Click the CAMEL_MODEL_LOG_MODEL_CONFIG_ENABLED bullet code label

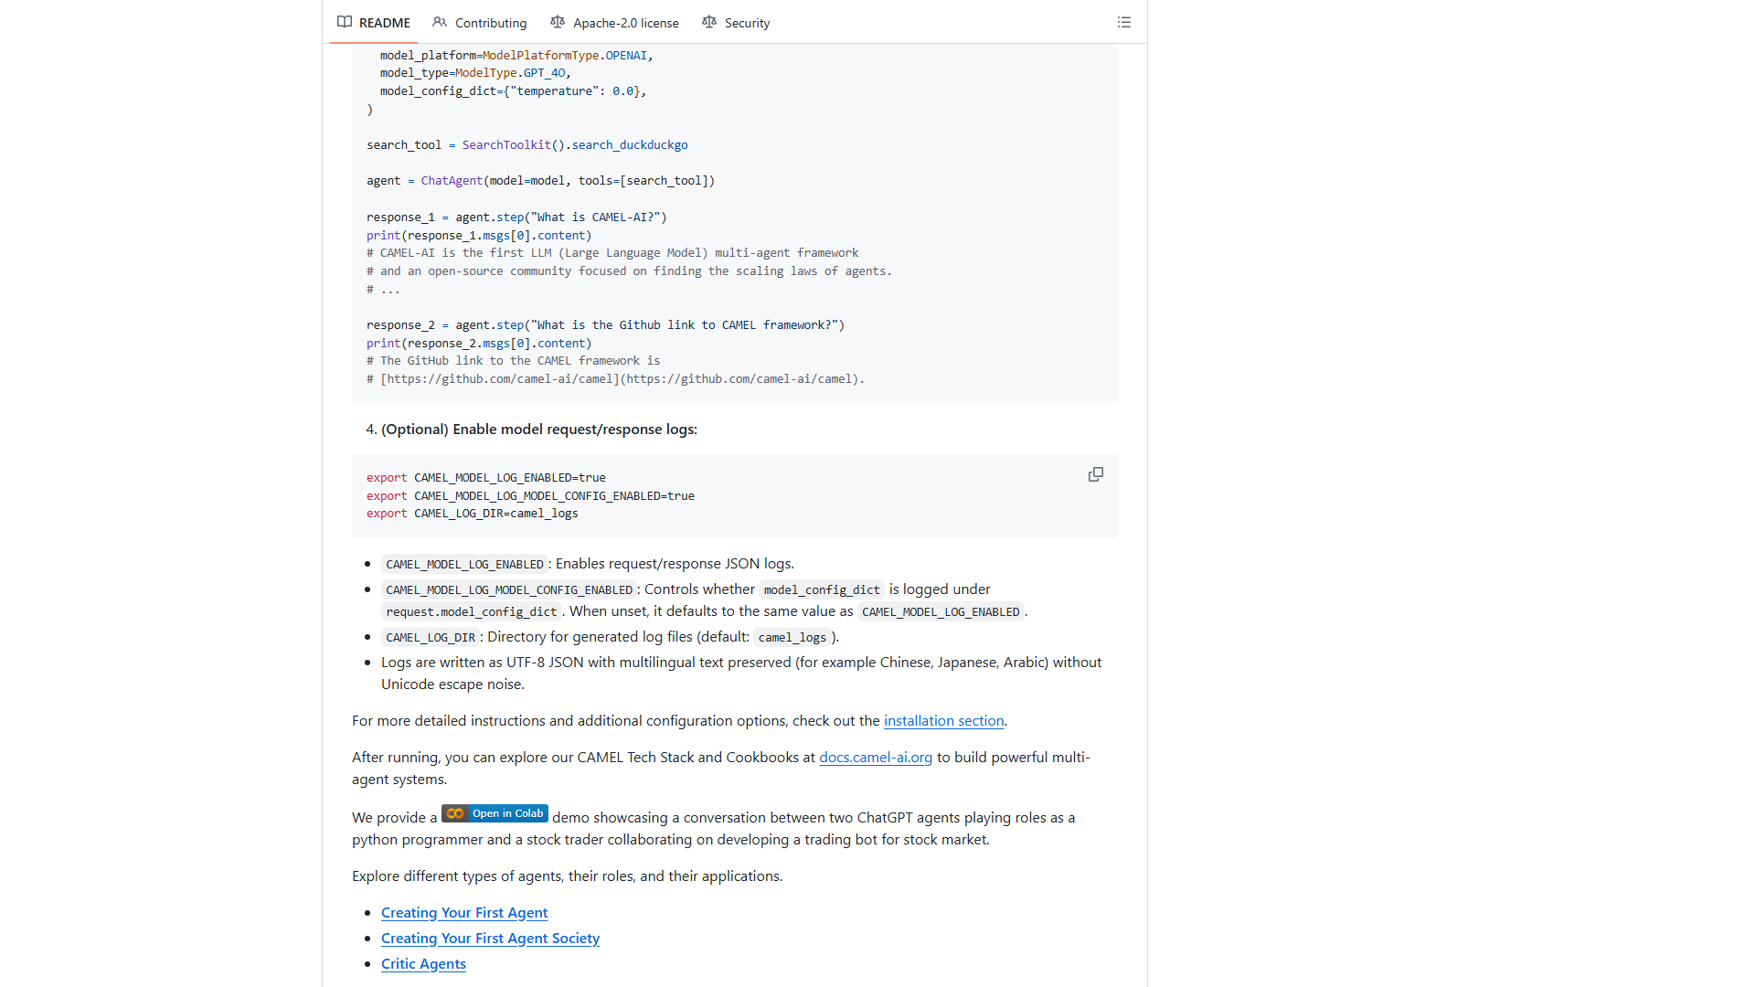coord(509,590)
